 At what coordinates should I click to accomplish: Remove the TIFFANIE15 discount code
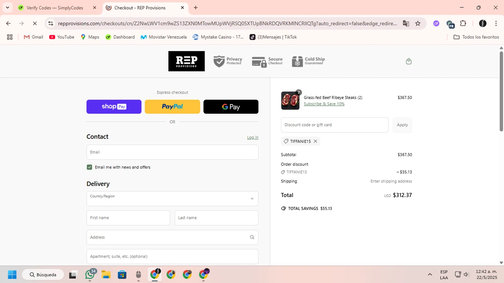point(316,141)
